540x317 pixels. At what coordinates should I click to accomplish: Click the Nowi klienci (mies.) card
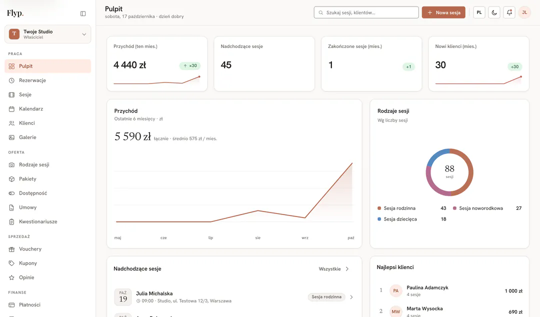(x=478, y=63)
